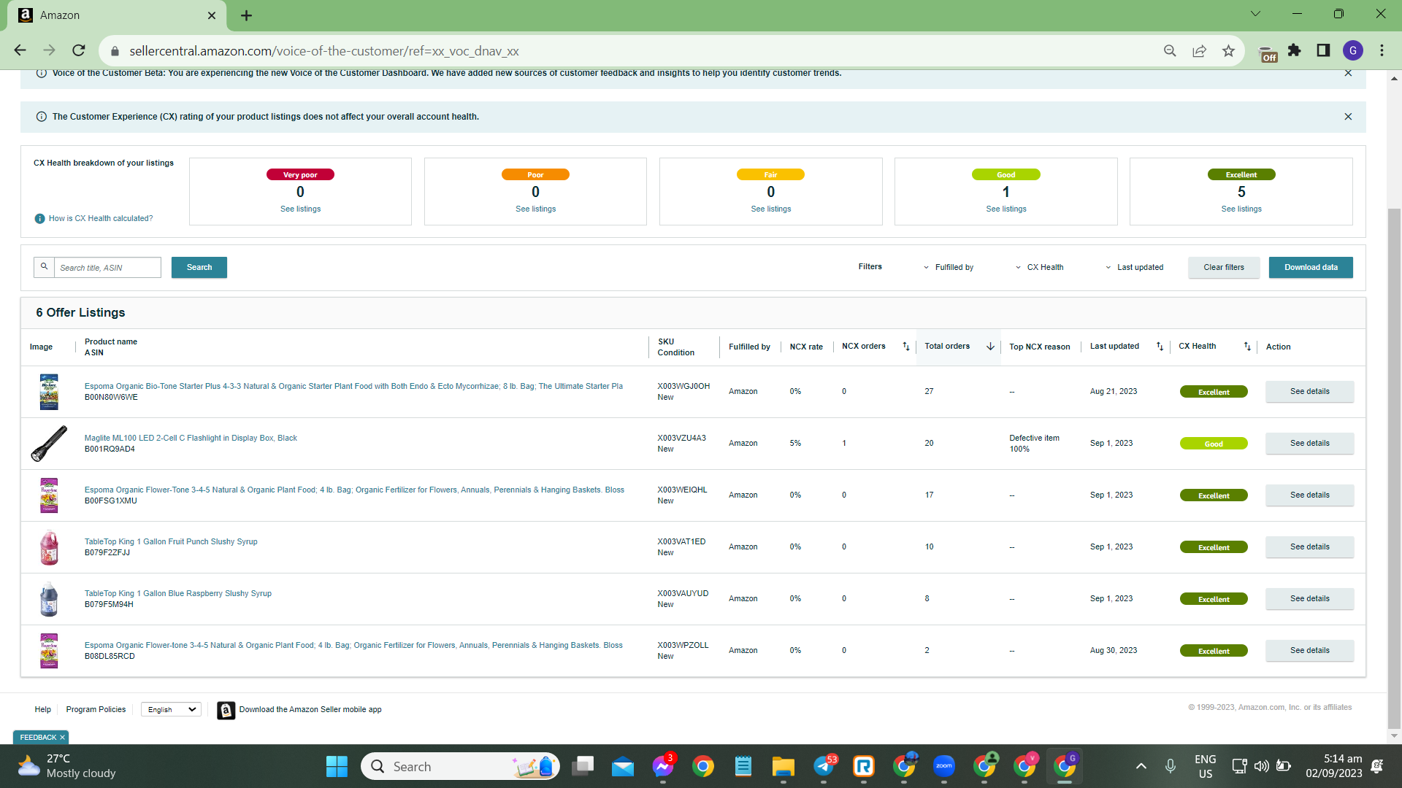Open How is CX Health calculated link
This screenshot has height=788, width=1402.
click(101, 219)
